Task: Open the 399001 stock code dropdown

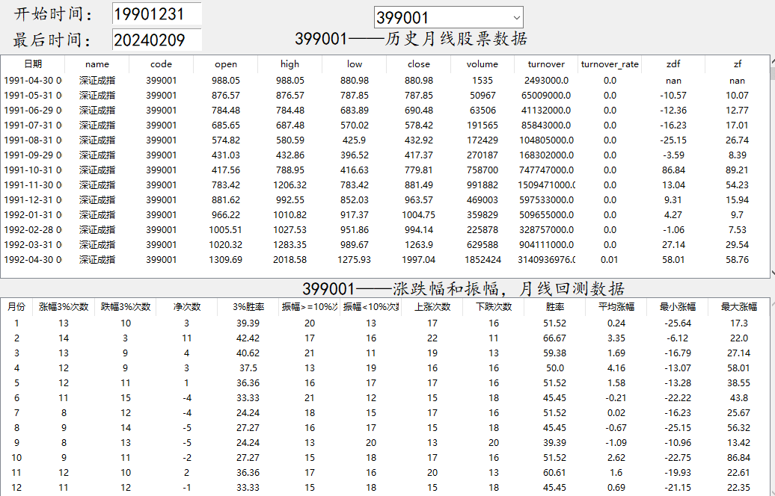Action: (x=516, y=18)
